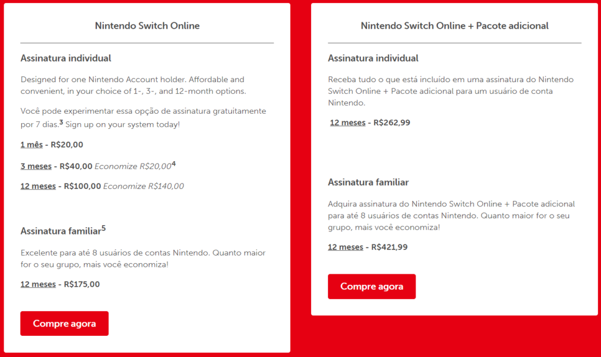Click the 12 meses R$262,99 link
The width and height of the screenshot is (601, 357).
[347, 123]
